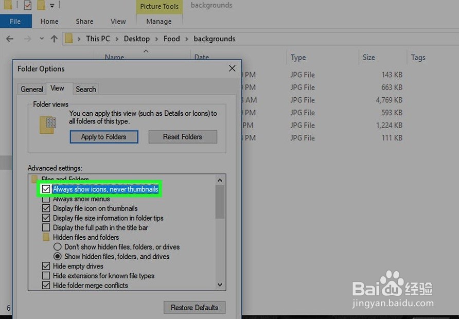Toggle the Always show menus checkbox
Screen dimensions: 459x319
pyautogui.click(x=46, y=199)
